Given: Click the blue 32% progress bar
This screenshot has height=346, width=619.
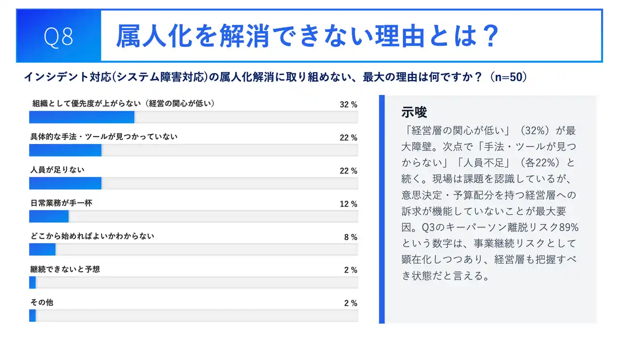Looking at the screenshot, I should tap(82, 117).
